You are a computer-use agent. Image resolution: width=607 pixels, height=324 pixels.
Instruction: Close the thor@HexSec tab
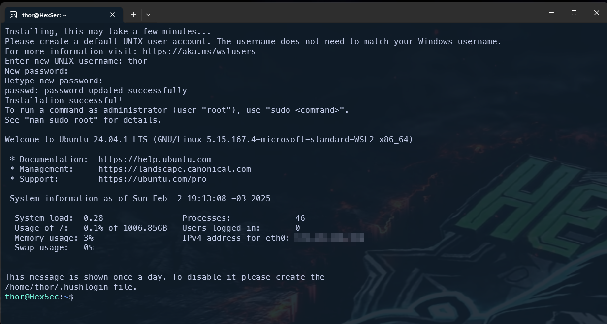[x=113, y=15]
